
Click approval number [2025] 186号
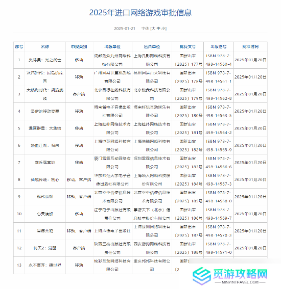point(189,218)
